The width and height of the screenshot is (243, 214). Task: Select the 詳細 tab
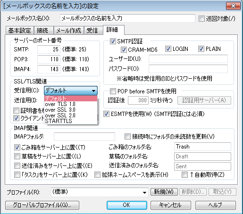point(113,30)
